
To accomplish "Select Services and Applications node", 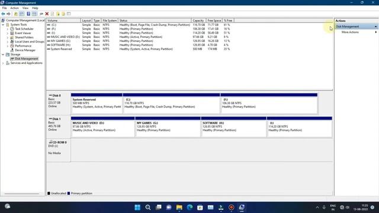I will (x=26, y=63).
